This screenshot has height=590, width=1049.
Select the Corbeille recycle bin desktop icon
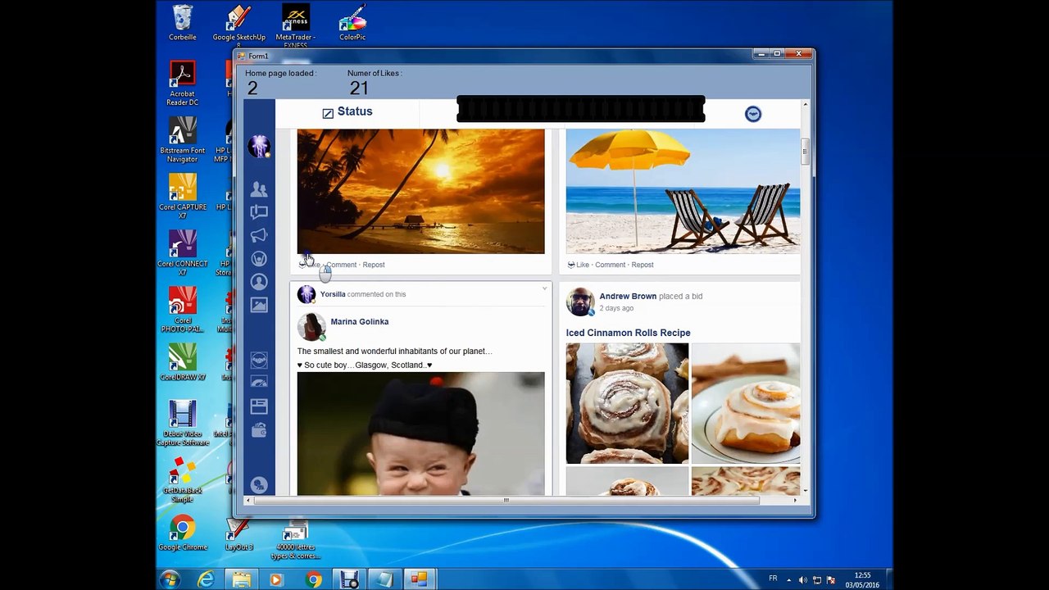pyautogui.click(x=183, y=23)
